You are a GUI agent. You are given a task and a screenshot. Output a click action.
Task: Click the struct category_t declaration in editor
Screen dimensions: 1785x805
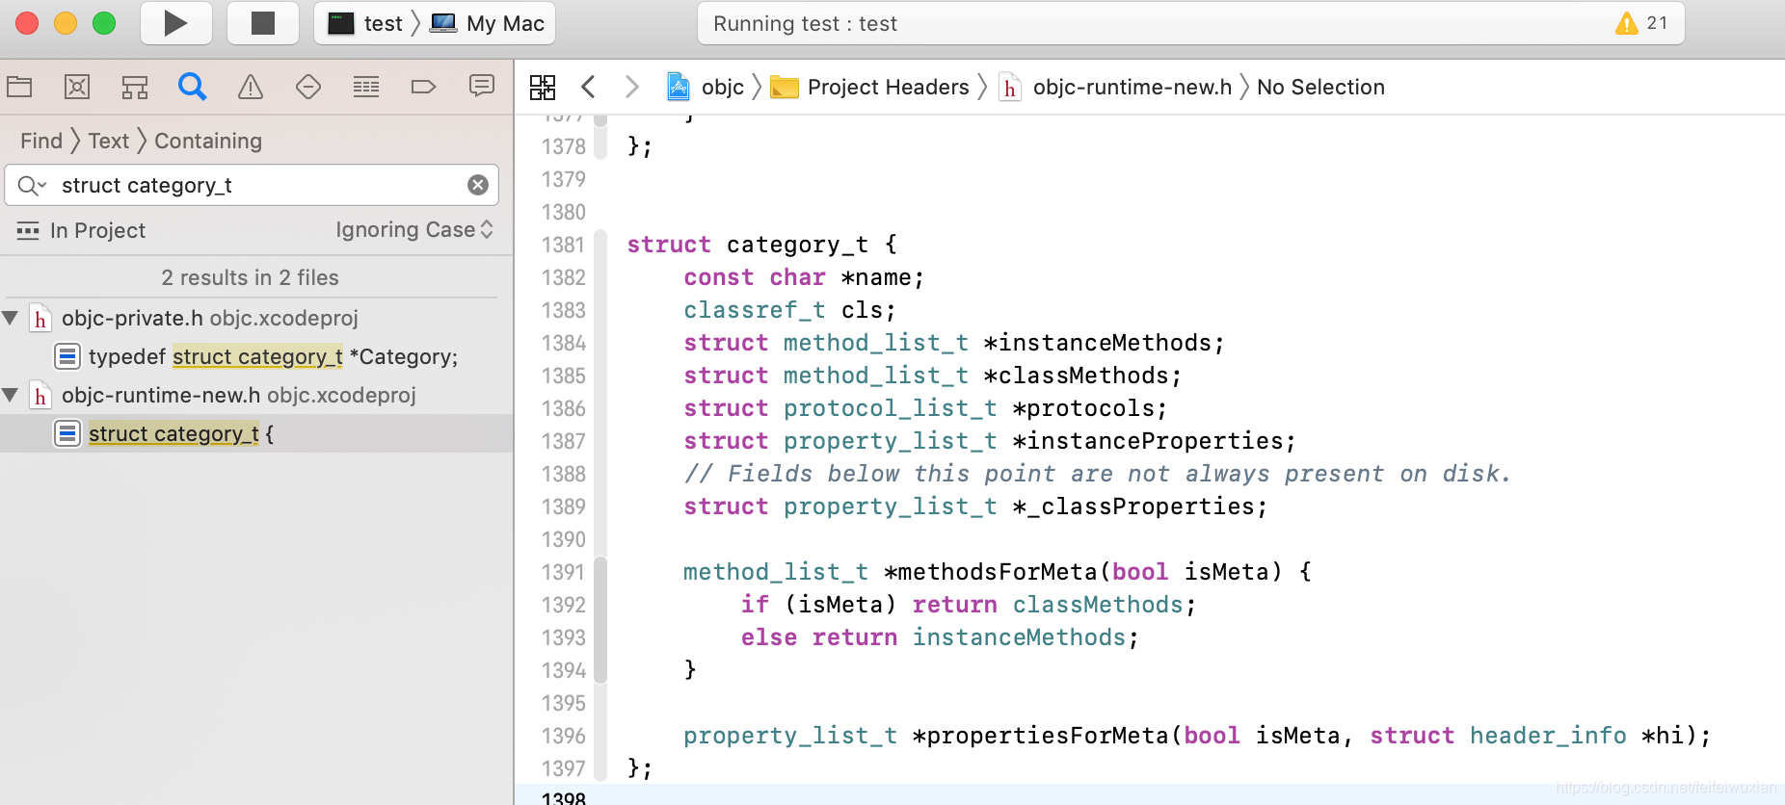pos(762,245)
